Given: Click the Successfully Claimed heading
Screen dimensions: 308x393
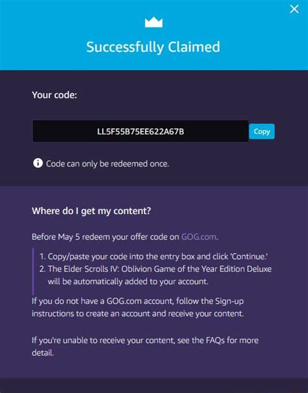Looking at the screenshot, I should [153, 47].
